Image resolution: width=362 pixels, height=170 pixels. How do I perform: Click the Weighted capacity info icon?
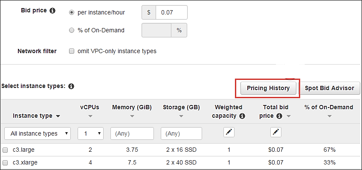tap(242, 116)
